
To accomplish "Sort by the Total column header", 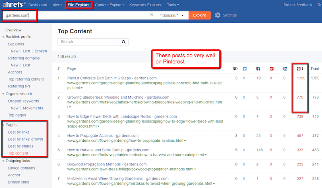I will pos(315,68).
